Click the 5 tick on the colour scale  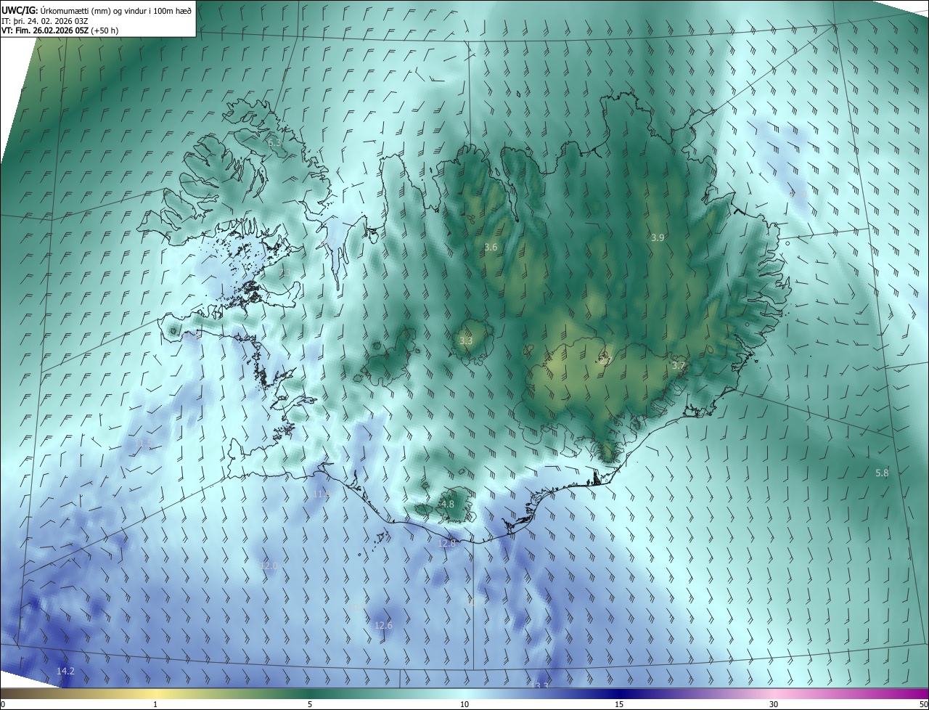pos(310,704)
